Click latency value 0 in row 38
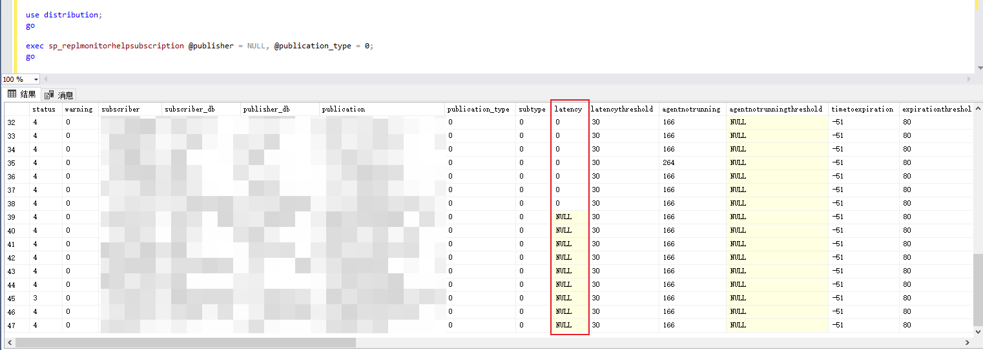The width and height of the screenshot is (983, 350). [570, 204]
